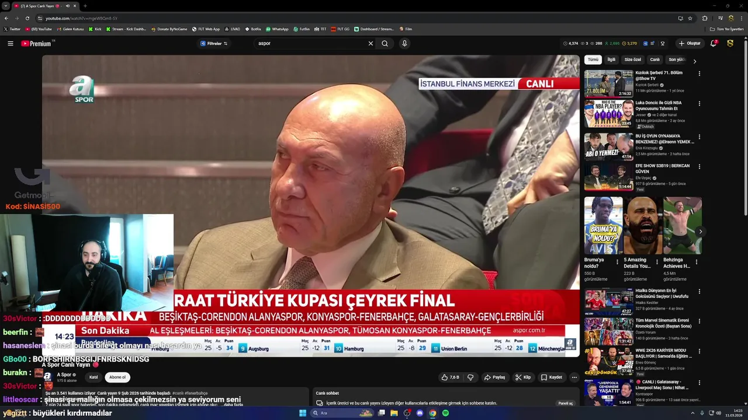Save the video with Kaydet

[552, 377]
